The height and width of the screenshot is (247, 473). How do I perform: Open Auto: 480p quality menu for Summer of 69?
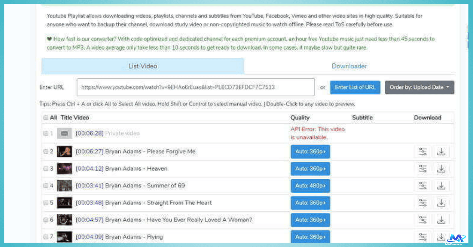(310, 186)
